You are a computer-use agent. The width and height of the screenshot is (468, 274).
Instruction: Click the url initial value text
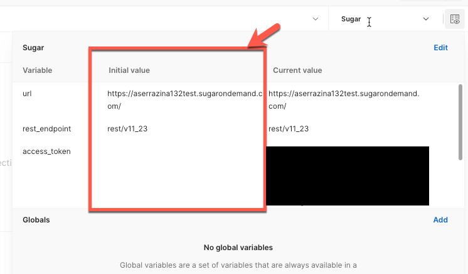(184, 100)
